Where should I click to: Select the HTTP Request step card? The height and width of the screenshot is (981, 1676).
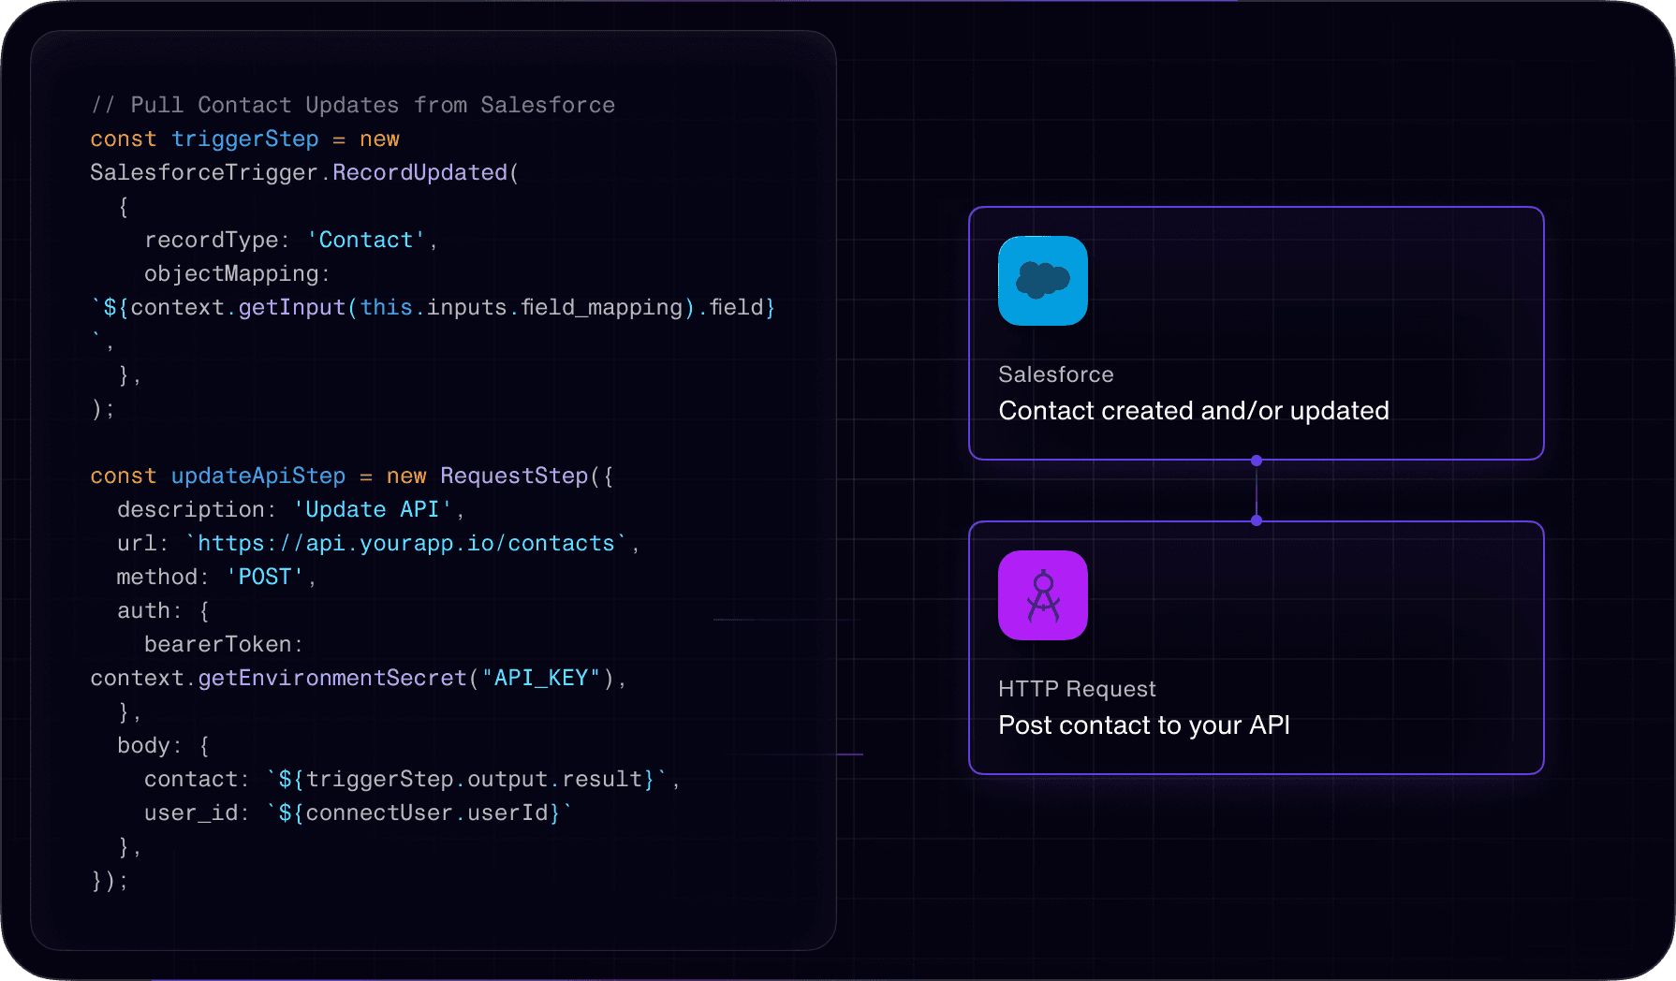point(1256,646)
